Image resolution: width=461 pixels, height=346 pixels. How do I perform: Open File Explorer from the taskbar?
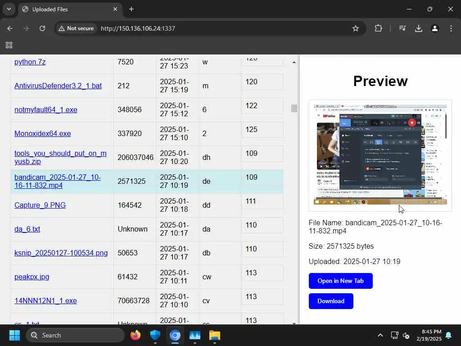[215, 335]
